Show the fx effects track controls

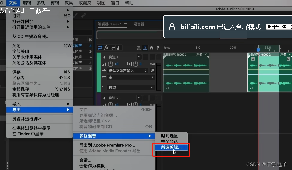(106, 48)
